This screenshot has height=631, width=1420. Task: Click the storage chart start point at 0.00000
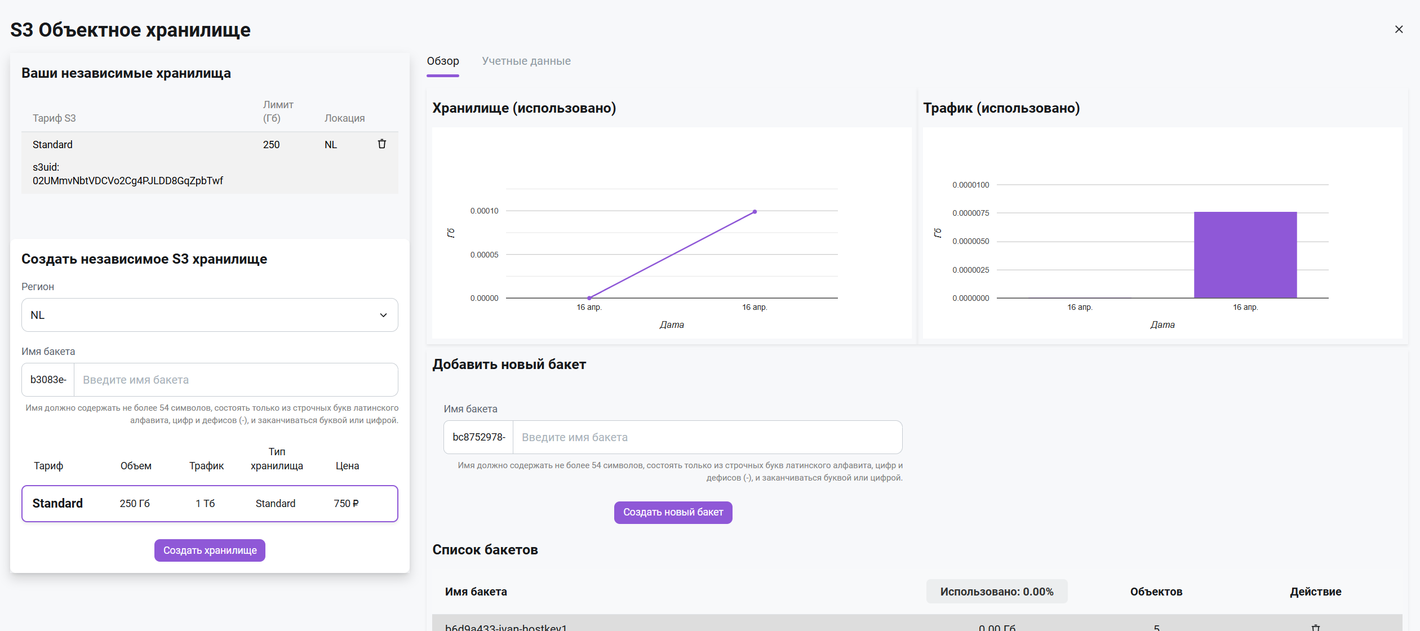click(589, 297)
